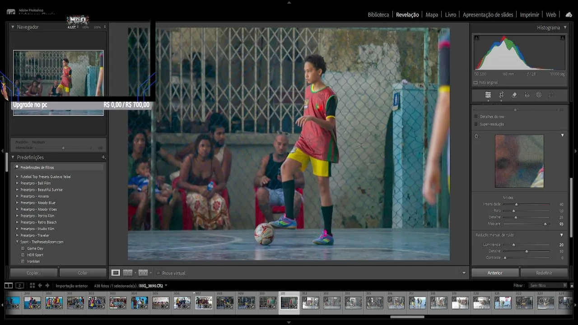The image size is (578, 325).
Task: Expand Presetpro - Bali Film group
Action: pyautogui.click(x=18, y=183)
